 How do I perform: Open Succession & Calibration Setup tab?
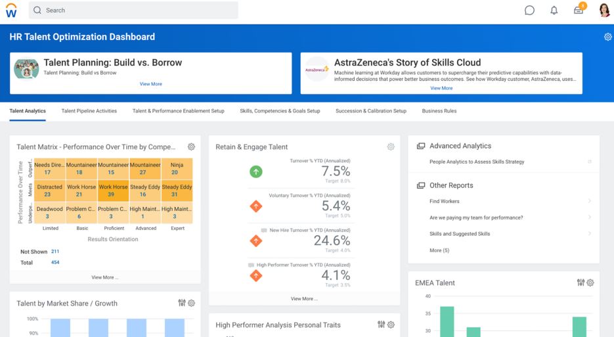click(371, 111)
